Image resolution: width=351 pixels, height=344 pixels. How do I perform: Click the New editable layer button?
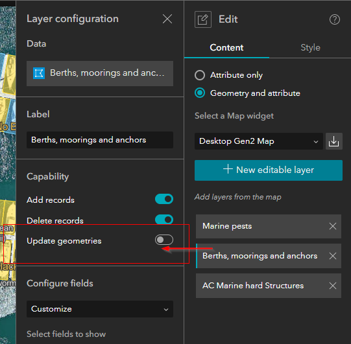pos(269,170)
